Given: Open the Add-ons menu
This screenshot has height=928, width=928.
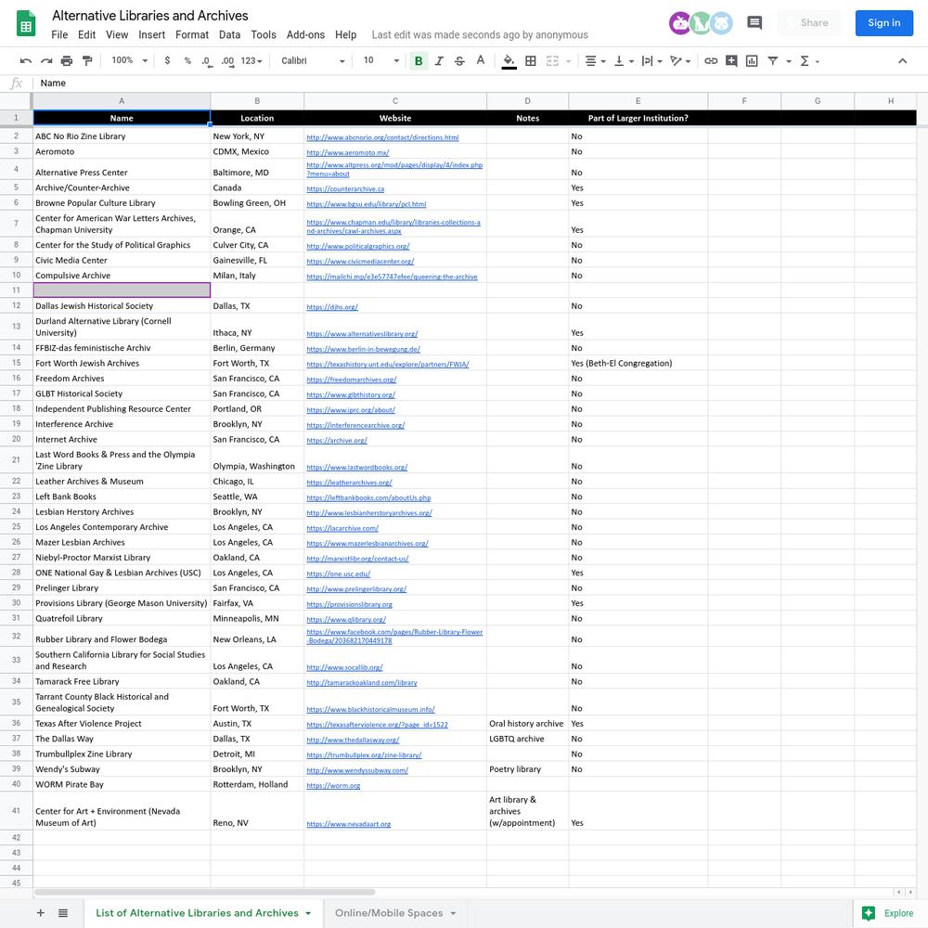Looking at the screenshot, I should pos(305,35).
